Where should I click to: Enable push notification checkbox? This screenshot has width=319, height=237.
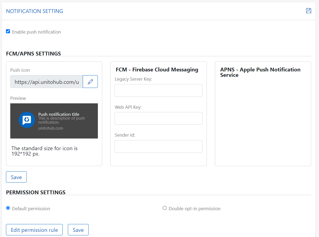pyautogui.click(x=8, y=31)
